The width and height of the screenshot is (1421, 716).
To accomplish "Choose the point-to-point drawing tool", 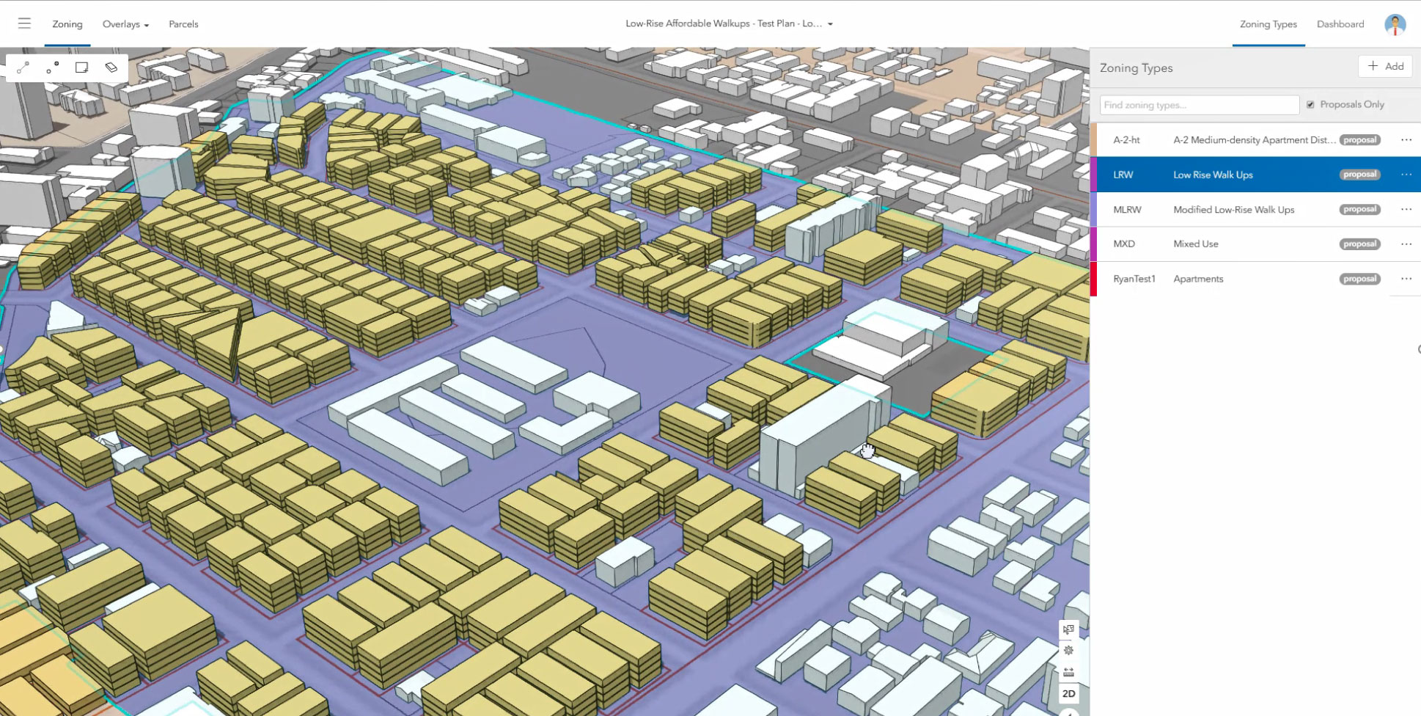I will [x=52, y=68].
